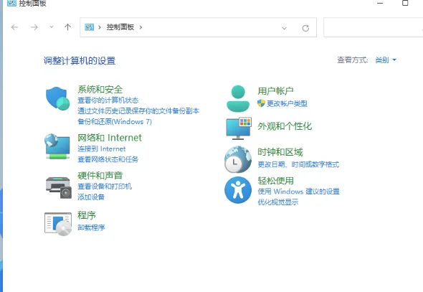Expand chevron after 控制面板 breadcrumb
The height and width of the screenshot is (292, 423).
coord(141,27)
